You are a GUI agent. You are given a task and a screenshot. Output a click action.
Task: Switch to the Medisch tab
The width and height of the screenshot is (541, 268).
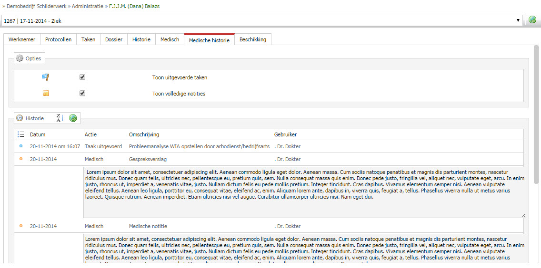(170, 39)
